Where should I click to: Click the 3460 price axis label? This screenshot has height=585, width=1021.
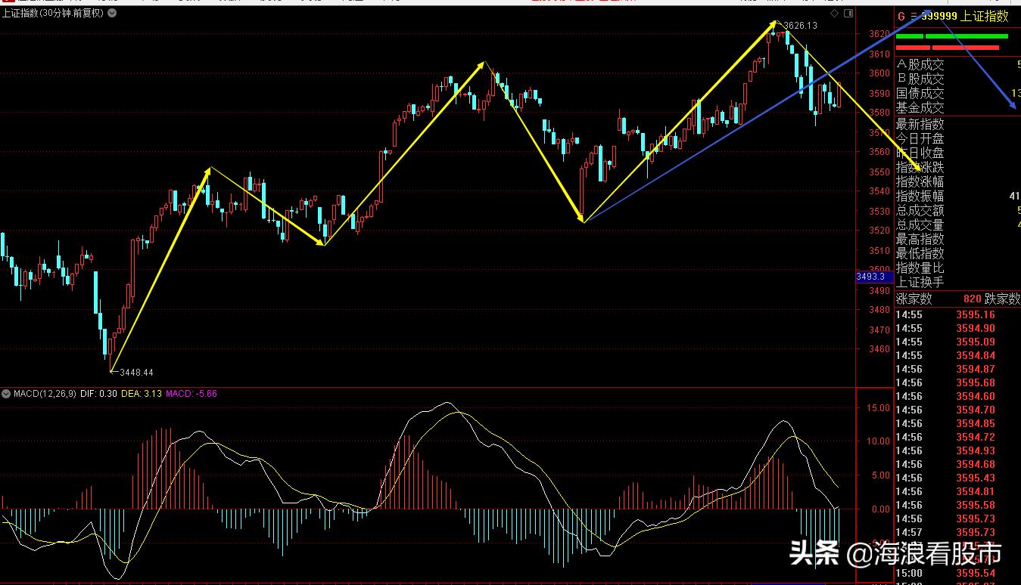(879, 349)
